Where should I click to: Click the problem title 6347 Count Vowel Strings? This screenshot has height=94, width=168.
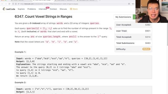click(x=43, y=16)
